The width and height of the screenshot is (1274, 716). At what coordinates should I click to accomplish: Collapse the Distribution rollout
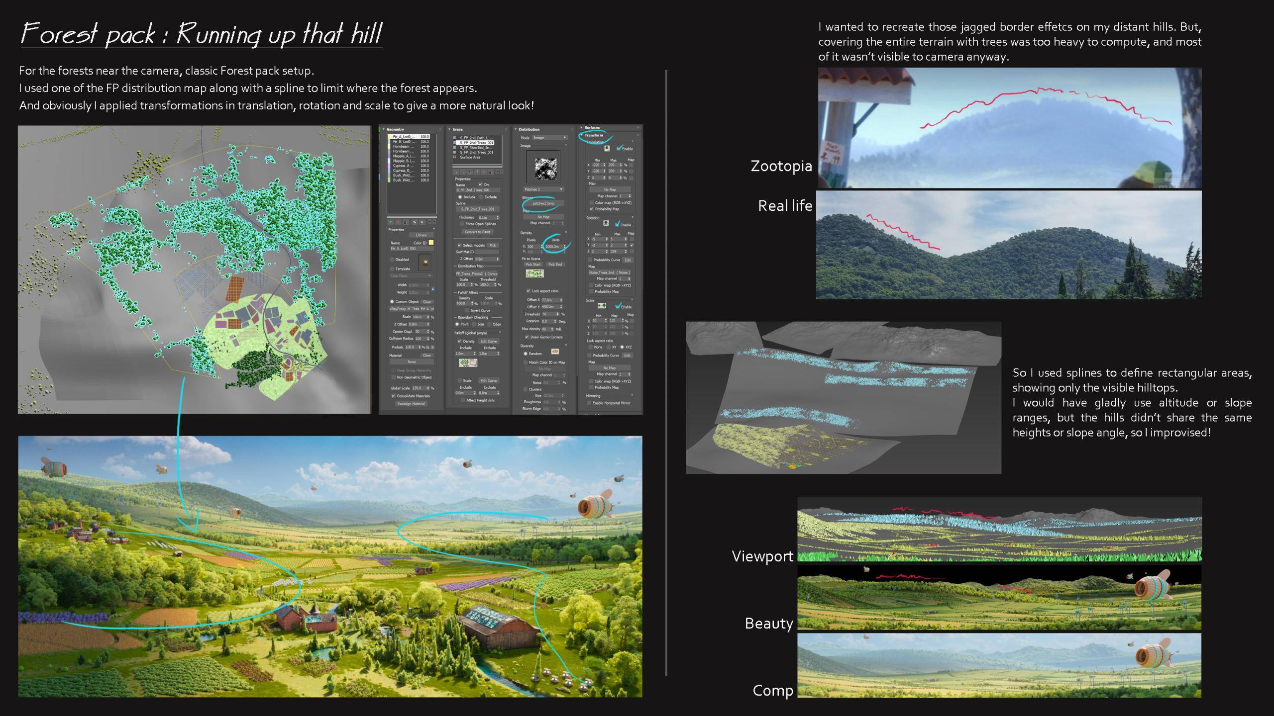click(516, 129)
